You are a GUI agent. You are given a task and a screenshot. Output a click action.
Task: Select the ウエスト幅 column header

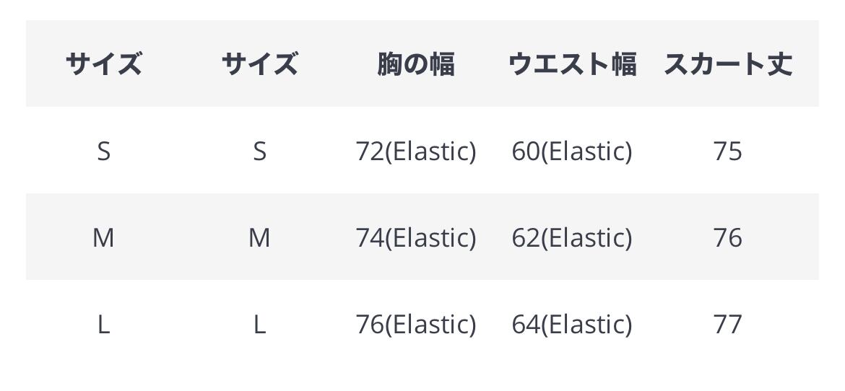coord(572,64)
